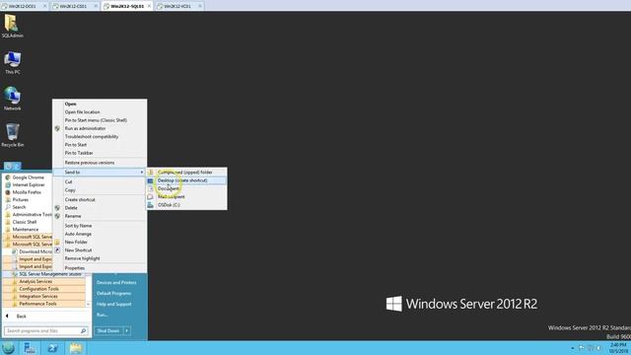This screenshot has width=631, height=355.
Task: Click Back in the Start menu
Action: coord(22,317)
